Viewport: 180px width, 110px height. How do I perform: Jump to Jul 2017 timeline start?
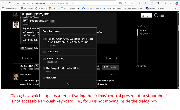[141, 26]
